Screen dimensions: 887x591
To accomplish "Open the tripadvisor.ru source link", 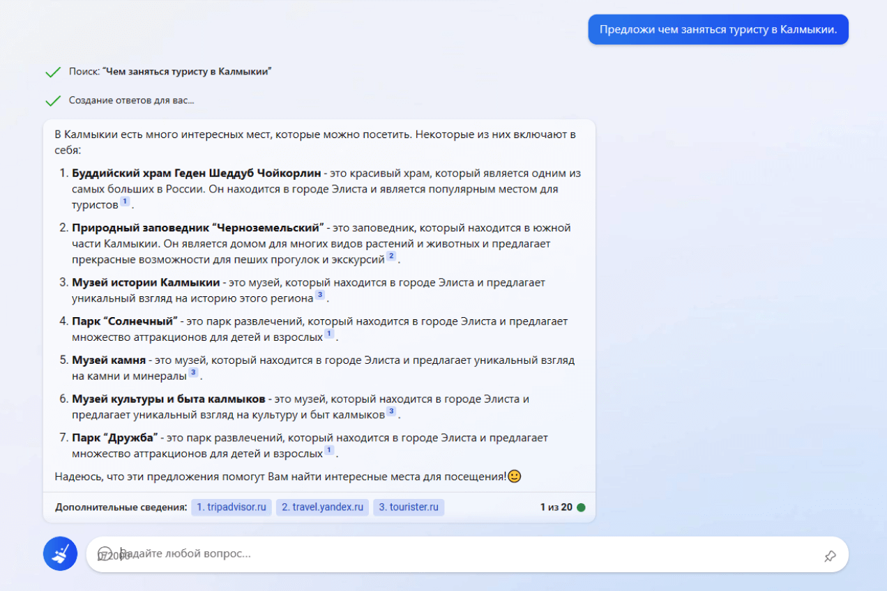I will click(x=231, y=507).
